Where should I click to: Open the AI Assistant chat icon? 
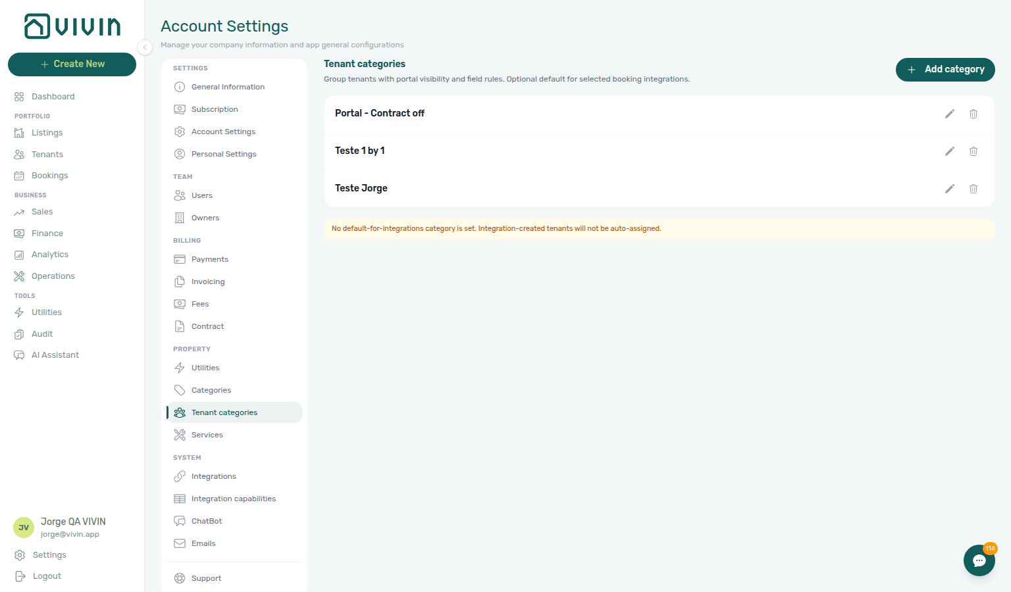click(x=19, y=355)
